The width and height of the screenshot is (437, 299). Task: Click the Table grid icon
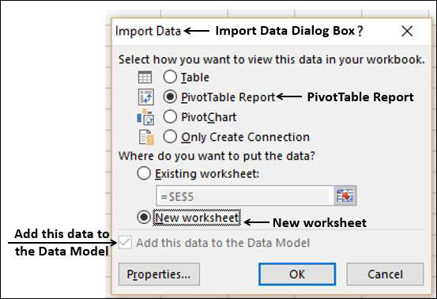[x=145, y=78]
